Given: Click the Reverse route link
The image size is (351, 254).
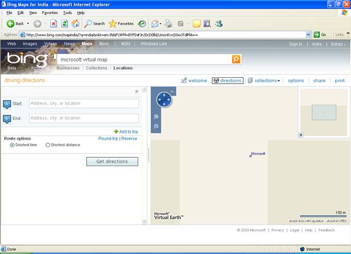Looking at the screenshot, I should click(129, 138).
